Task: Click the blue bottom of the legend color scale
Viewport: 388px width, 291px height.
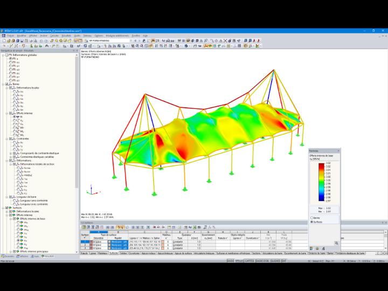Action: click(321, 198)
